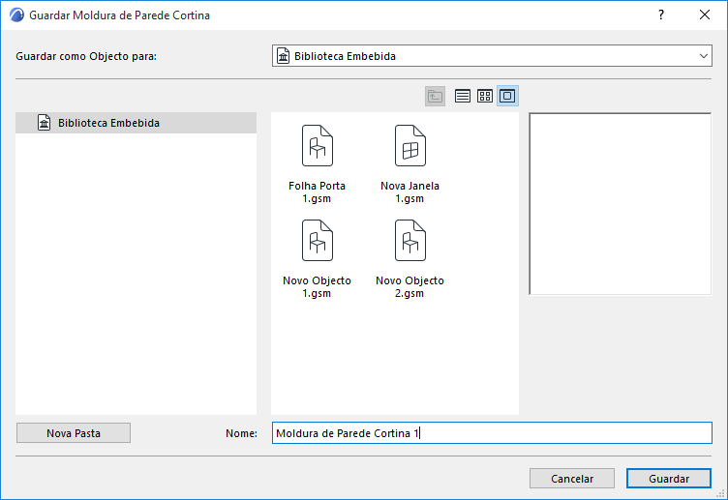The height and width of the screenshot is (500, 728).
Task: Click Nova Pasta button
Action: (x=74, y=433)
